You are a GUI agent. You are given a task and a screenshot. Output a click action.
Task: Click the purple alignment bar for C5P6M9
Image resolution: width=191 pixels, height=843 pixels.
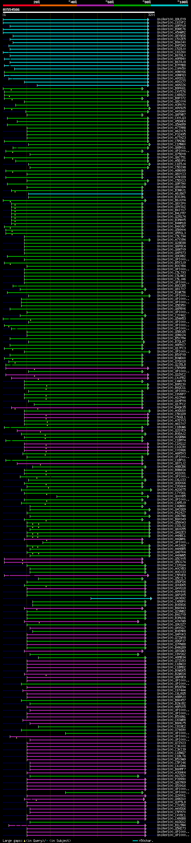[77, 368]
